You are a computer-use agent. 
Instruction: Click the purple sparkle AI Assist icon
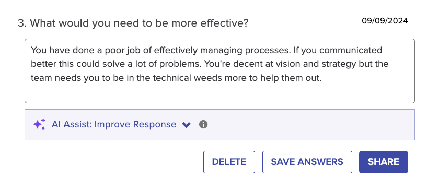click(x=39, y=124)
